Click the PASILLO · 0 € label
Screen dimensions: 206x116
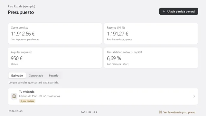tap(89, 112)
